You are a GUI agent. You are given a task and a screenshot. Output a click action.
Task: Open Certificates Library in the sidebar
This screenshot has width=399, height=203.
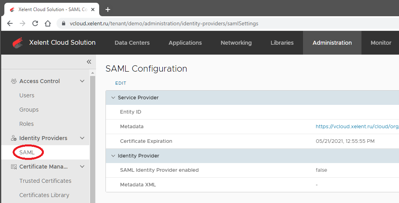pyautogui.click(x=44, y=195)
